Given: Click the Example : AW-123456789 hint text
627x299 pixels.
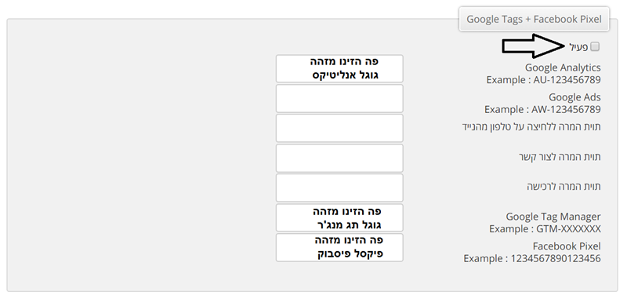Looking at the screenshot, I should point(542,109).
